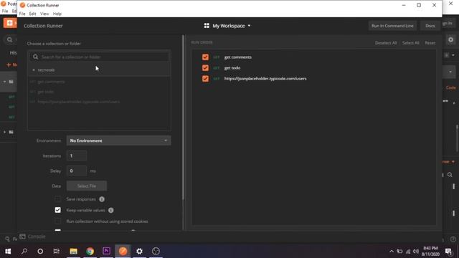Click search icon in Postman sidebar behind
The image size is (459, 258).
(x=9, y=39)
